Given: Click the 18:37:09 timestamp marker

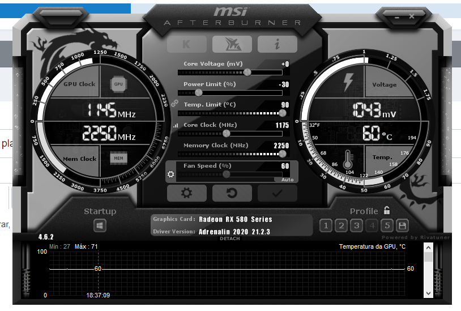Looking at the screenshot, I should click(x=98, y=295).
